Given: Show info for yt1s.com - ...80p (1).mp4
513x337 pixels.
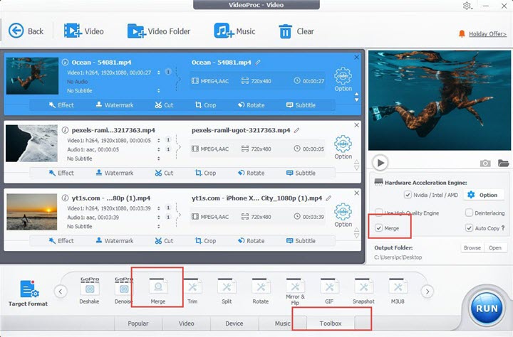Looking at the screenshot, I should 65,198.
